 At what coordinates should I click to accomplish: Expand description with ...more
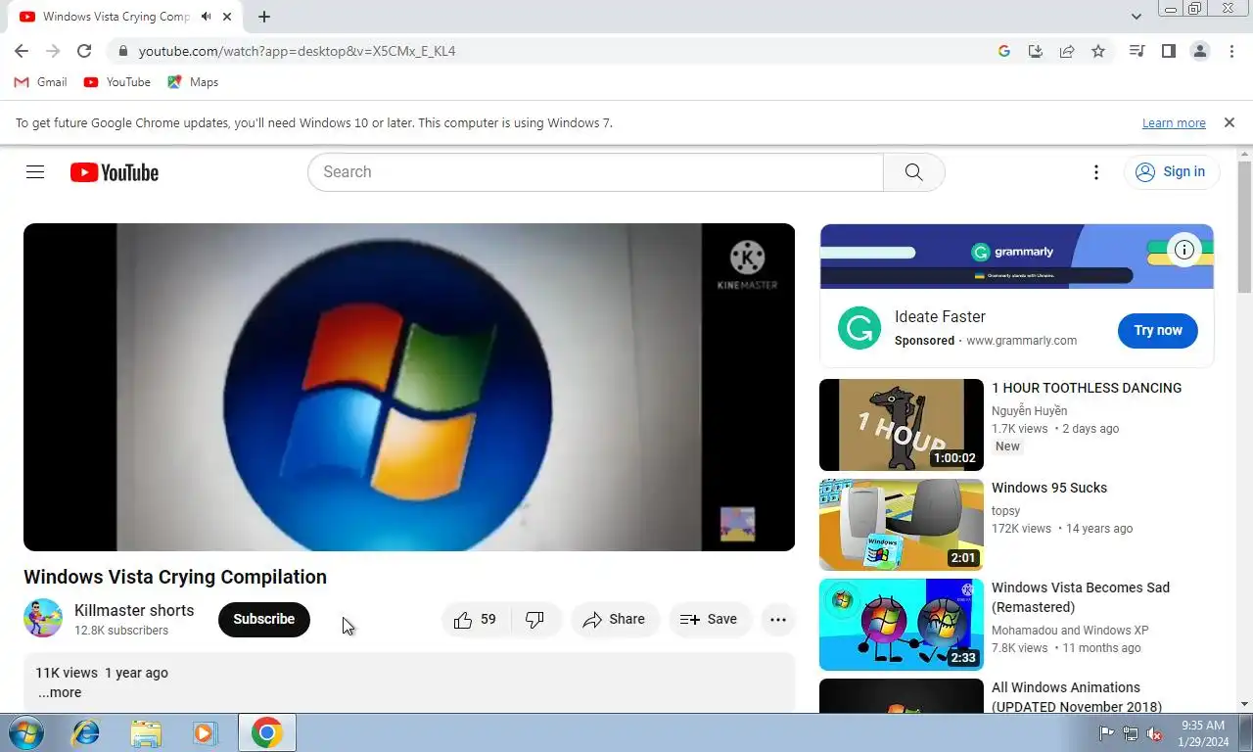pos(60,692)
